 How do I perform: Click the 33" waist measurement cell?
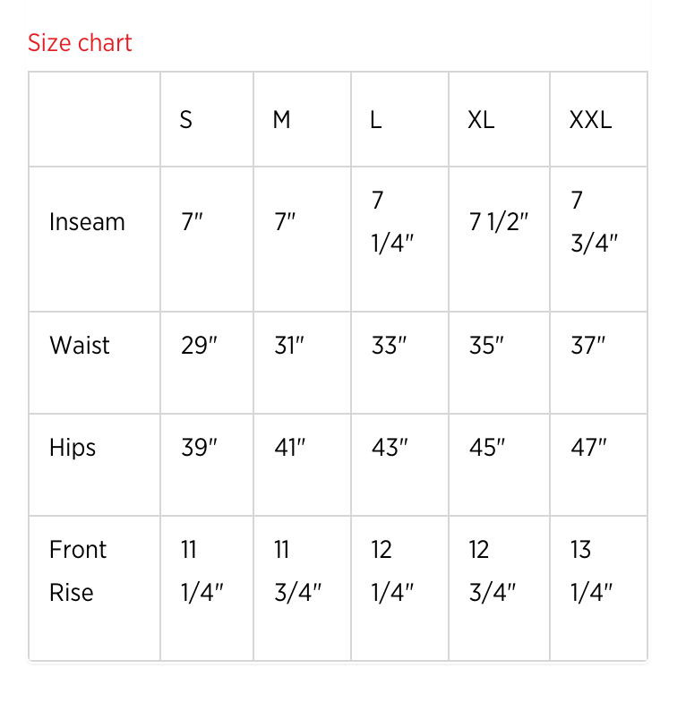pos(389,346)
